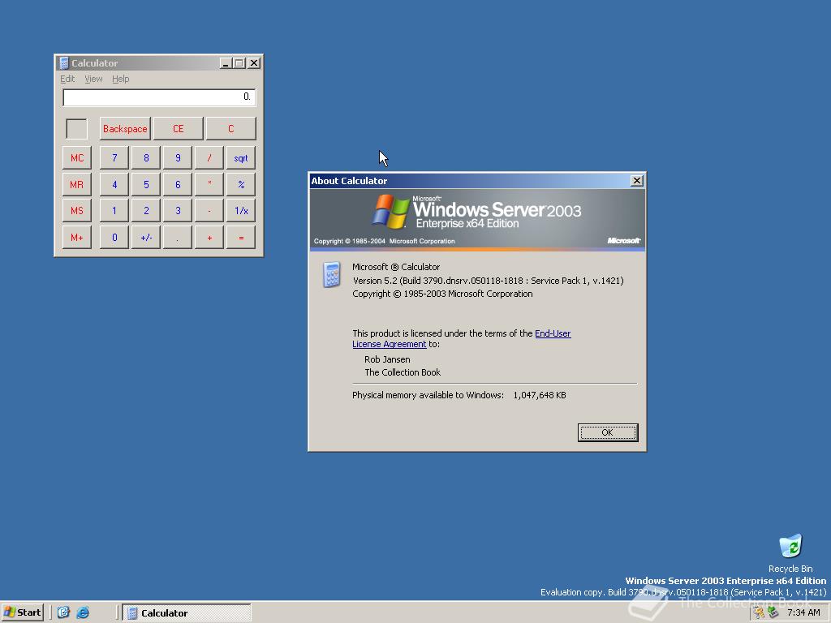
Task: Open the Edit menu in Calculator
Action: click(x=67, y=79)
